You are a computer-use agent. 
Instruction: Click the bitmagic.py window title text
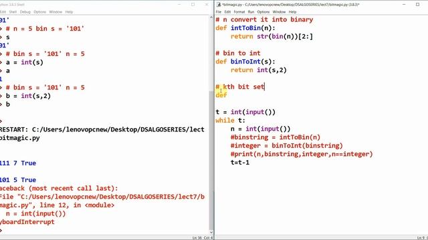point(291,5)
